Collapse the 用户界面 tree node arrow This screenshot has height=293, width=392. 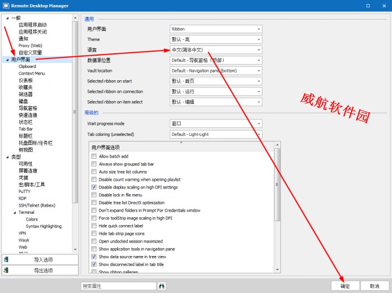(7, 59)
